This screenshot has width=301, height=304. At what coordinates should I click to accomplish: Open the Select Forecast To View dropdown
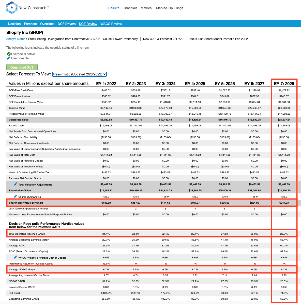(79, 74)
